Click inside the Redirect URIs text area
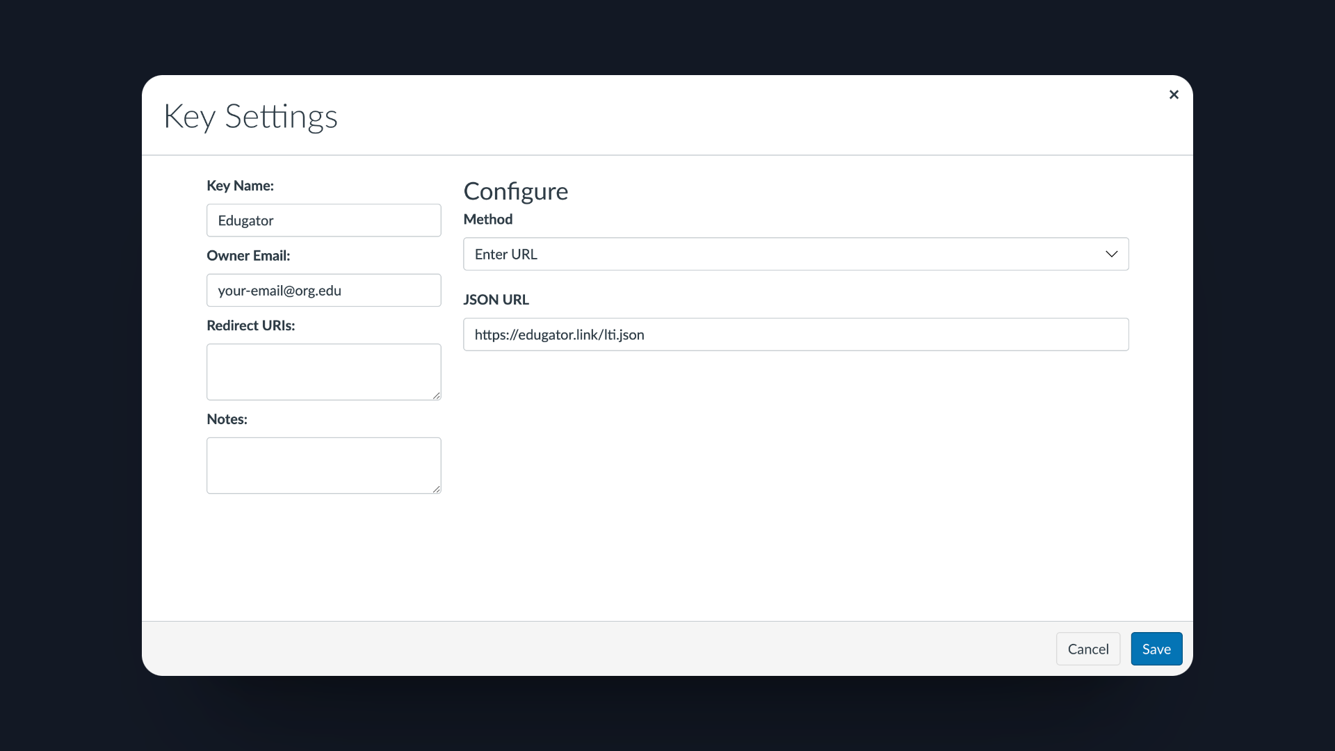The image size is (1335, 751). (324, 372)
